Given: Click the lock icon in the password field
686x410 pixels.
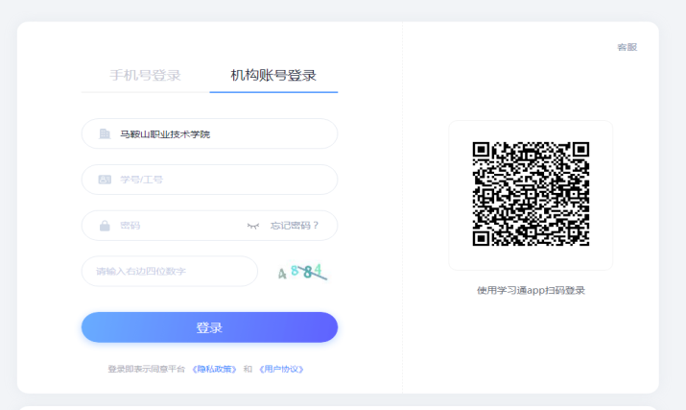Looking at the screenshot, I should 105,226.
